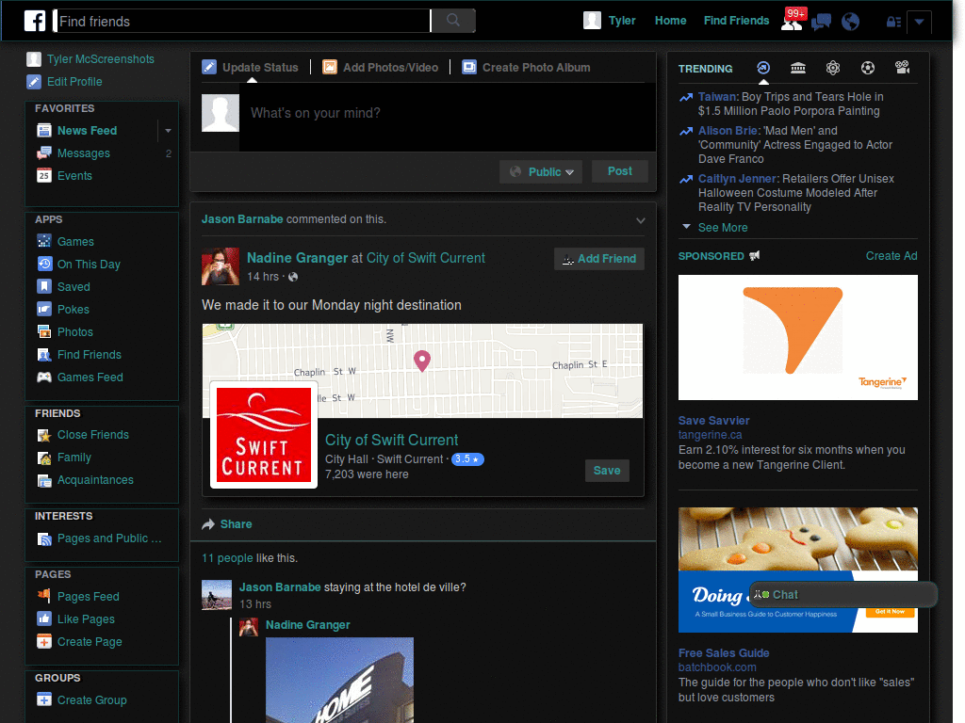This screenshot has height=723, width=965.
Task: Open Nadine Granger's HOME building photo
Action: pyautogui.click(x=339, y=680)
